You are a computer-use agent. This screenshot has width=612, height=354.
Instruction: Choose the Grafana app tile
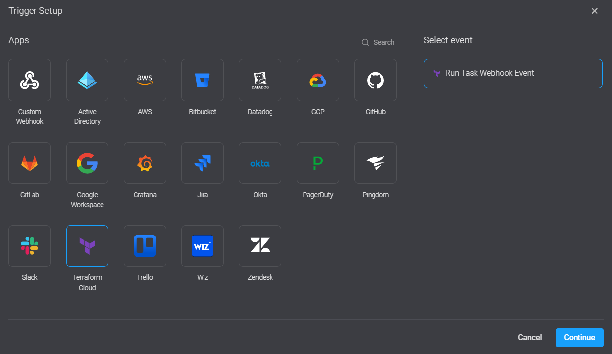tap(145, 163)
